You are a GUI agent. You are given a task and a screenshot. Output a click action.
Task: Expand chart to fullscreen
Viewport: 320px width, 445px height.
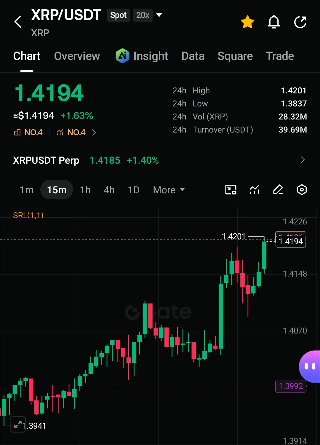[x=18, y=424]
